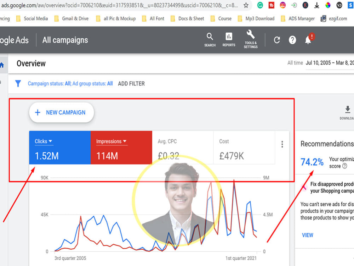Click the '1st quarter 2021' axis label
Screen dimensions: 354x266
[241, 258]
